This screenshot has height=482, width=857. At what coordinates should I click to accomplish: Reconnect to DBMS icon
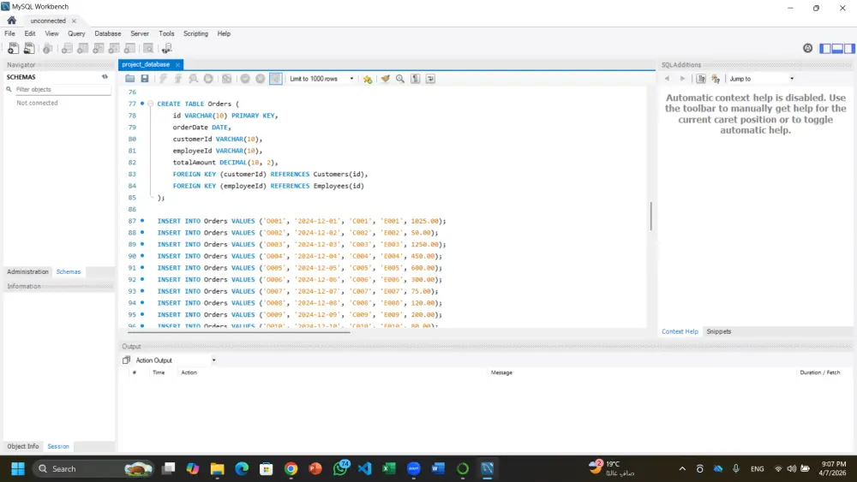tap(167, 49)
